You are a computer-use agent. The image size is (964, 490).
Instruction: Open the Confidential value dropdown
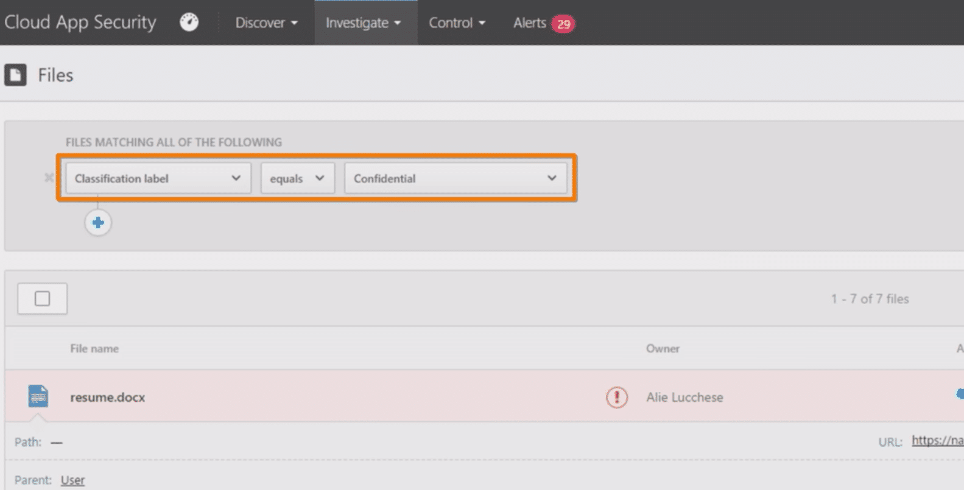456,178
